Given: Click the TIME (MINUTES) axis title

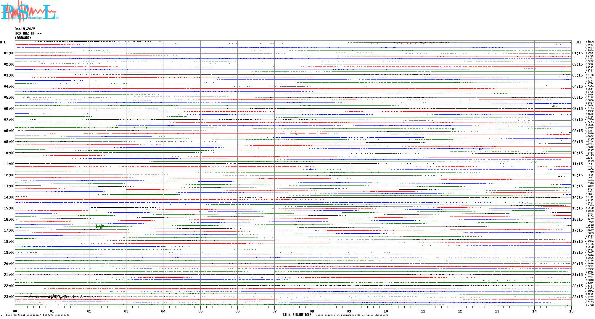Looking at the screenshot, I should pos(296,315).
